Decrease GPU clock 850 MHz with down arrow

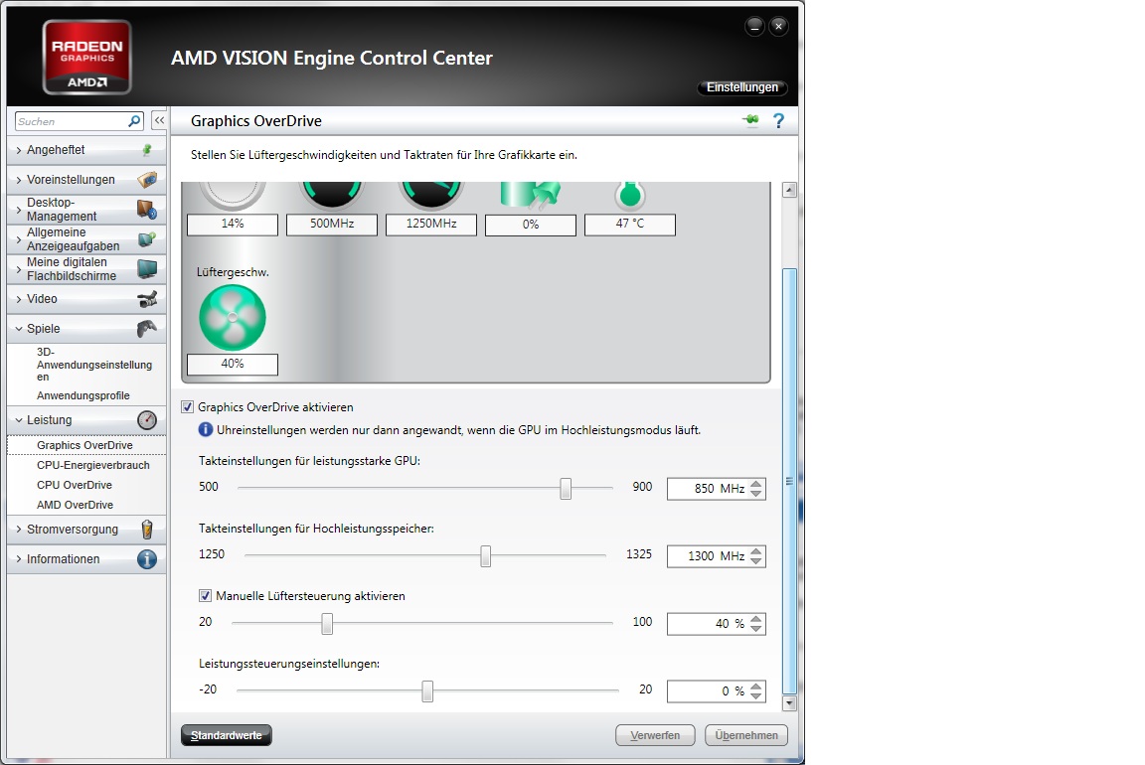[x=755, y=494]
